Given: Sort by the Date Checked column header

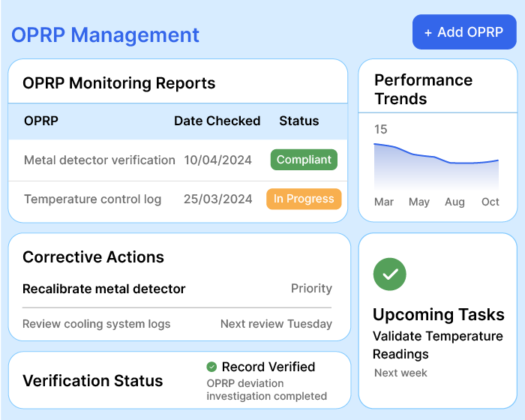Looking at the screenshot, I should [x=217, y=121].
